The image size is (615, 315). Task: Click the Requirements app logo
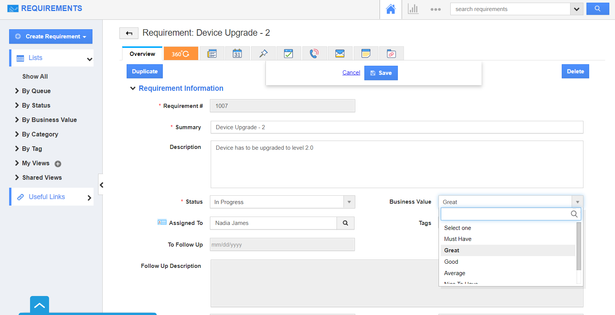45,8
